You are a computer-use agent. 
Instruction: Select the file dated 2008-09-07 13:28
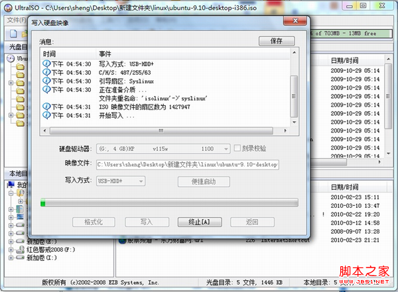tap(355, 232)
